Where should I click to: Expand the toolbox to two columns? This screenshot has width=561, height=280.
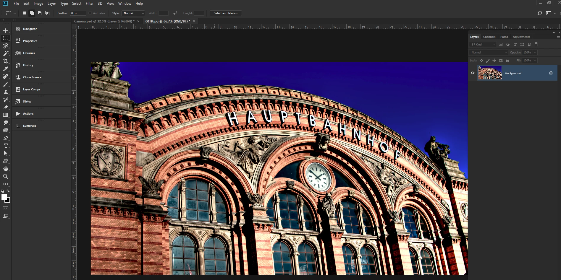click(3, 20)
